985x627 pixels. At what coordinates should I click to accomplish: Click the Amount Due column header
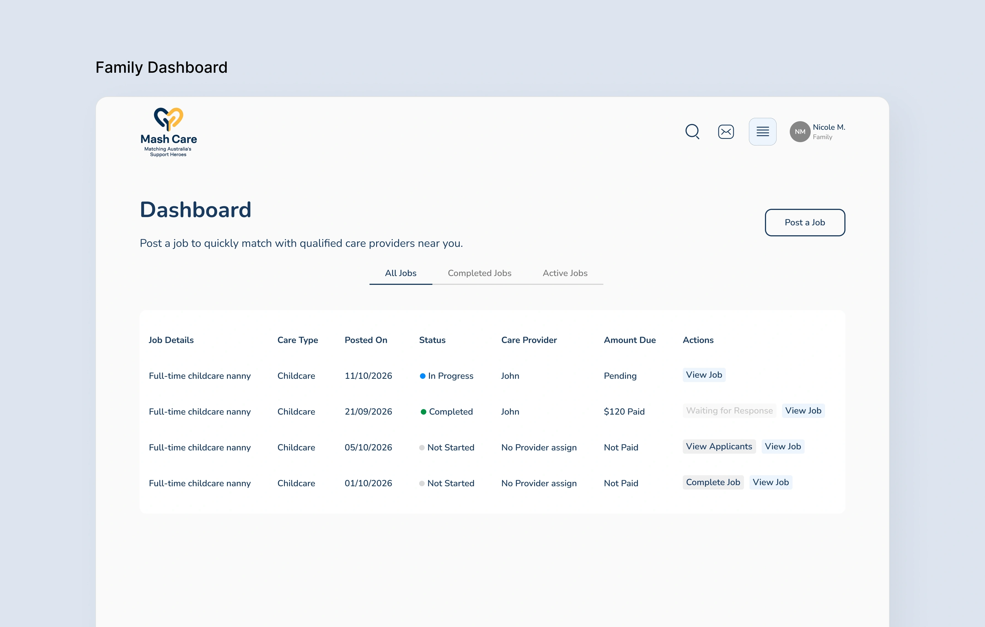tap(630, 340)
